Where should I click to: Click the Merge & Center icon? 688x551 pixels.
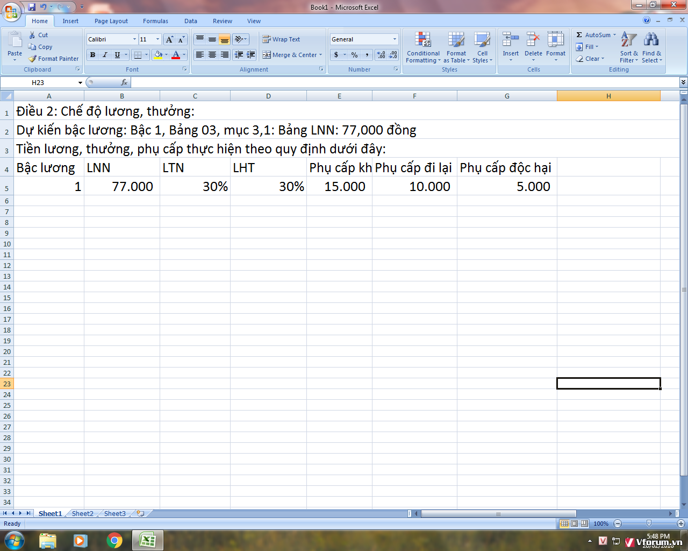(267, 55)
